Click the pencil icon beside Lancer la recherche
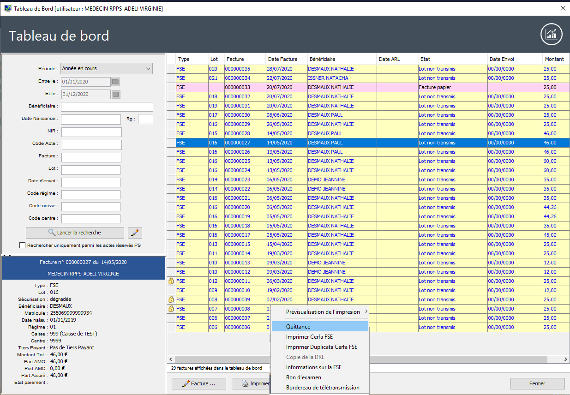 [135, 233]
